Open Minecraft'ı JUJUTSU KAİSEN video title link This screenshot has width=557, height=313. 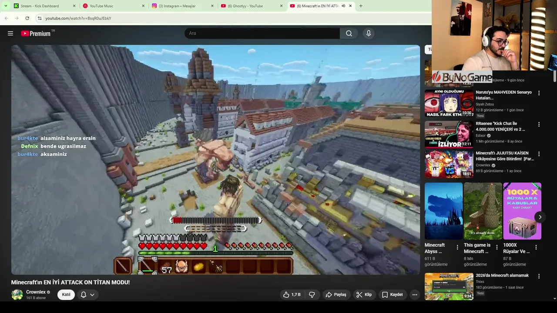[505, 156]
